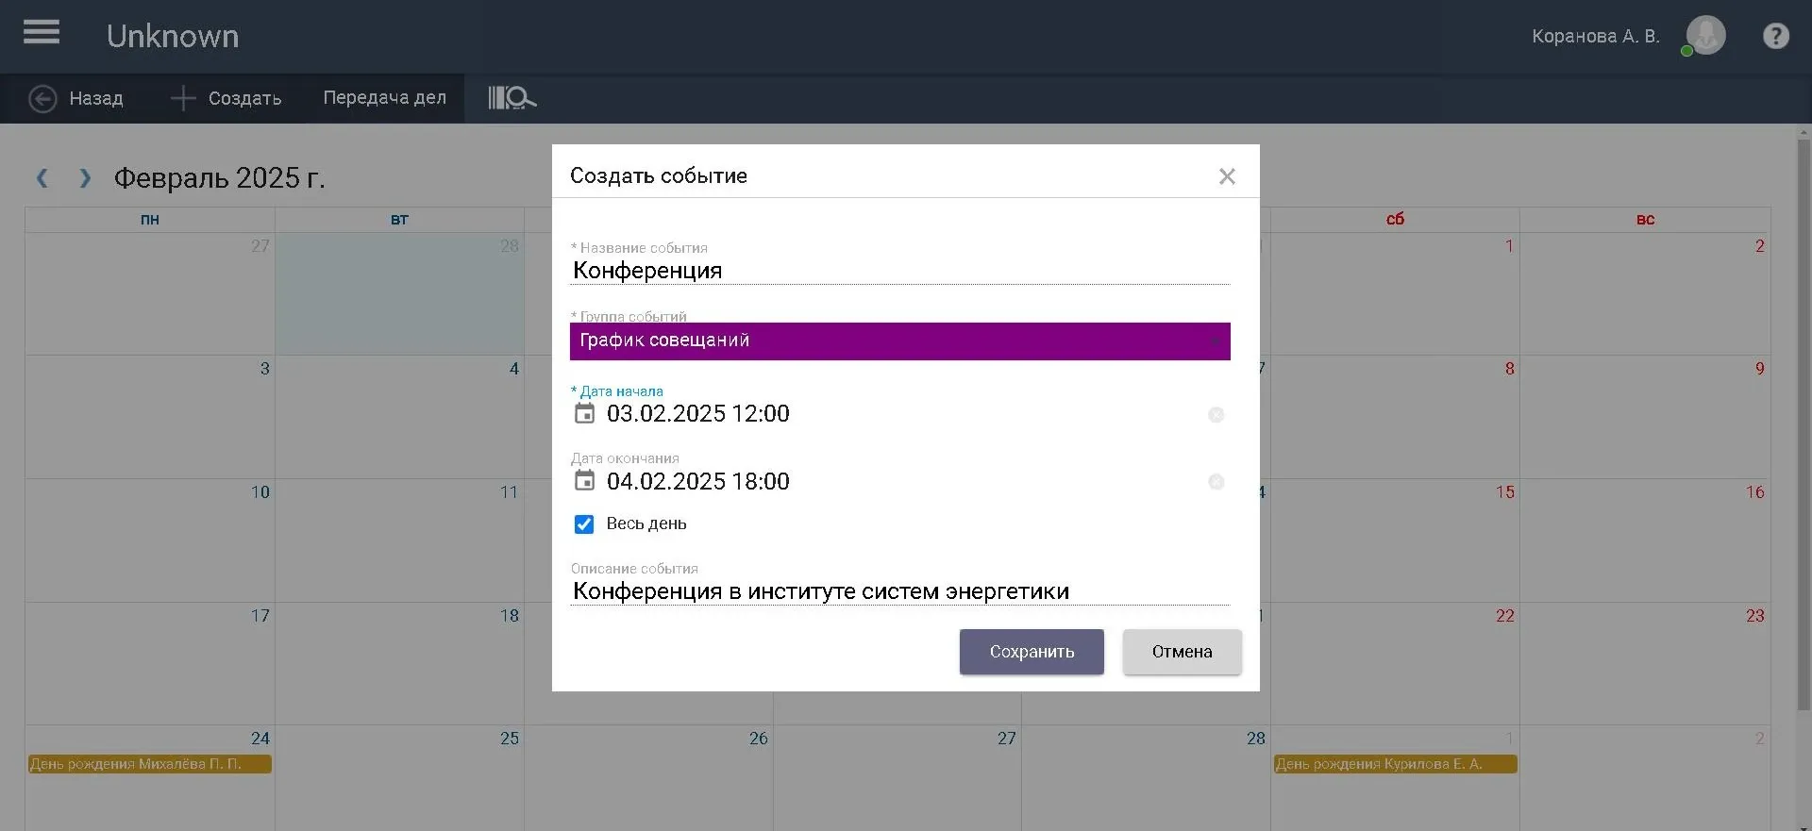Click the event name field "Конференция"
This screenshot has height=831, width=1812.
898,271
